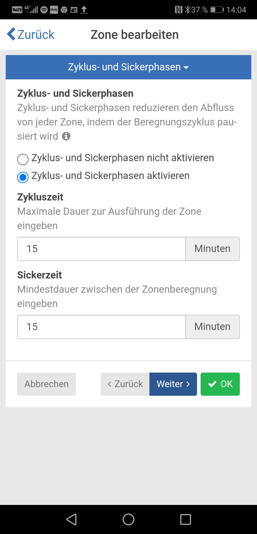Viewport: 257px width, 534px height.
Task: Tap the battery icon in status bar
Action: 217,10
